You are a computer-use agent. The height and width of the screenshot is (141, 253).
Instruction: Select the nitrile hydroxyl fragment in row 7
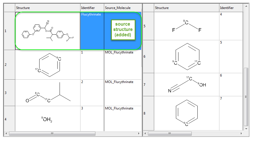coord(187,84)
